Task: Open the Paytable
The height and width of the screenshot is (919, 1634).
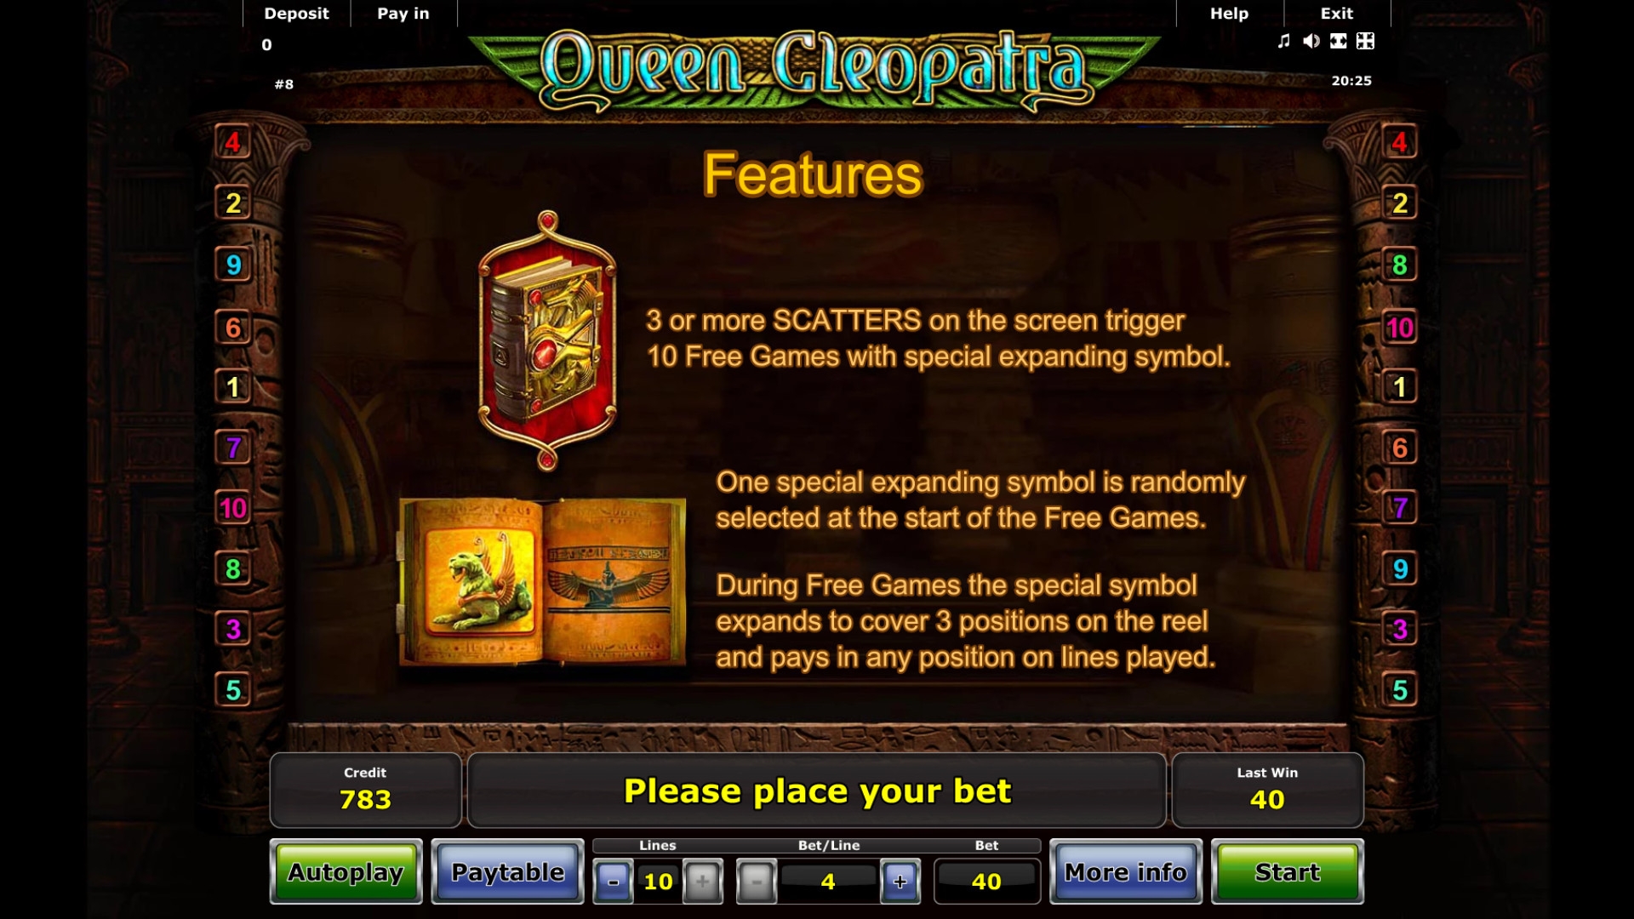Action: (x=507, y=872)
